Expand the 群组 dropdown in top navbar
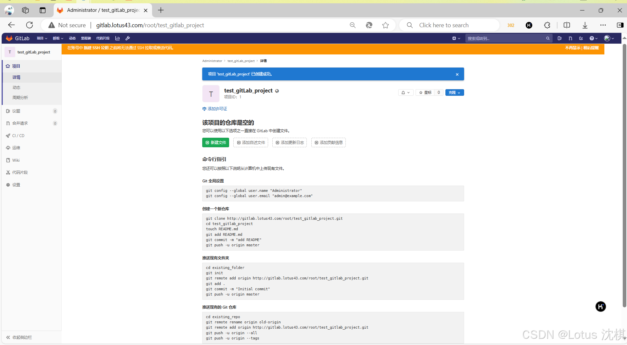The height and width of the screenshot is (345, 627). 58,38
